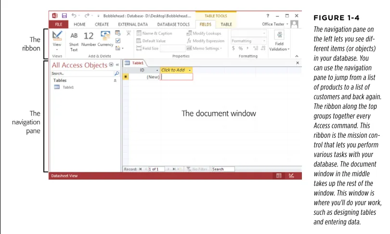390x234 pixels.
Task: Add a Yes/No checkbox field
Action: (x=118, y=40)
